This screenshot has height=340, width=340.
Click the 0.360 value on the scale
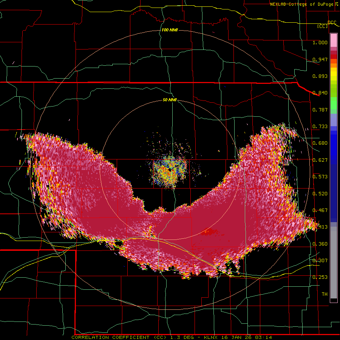pos(320,244)
